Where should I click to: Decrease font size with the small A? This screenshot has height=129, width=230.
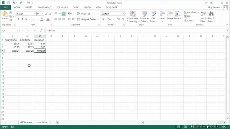50,14
